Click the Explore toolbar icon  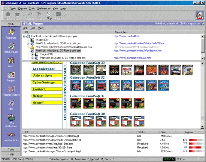(x=30, y=14)
